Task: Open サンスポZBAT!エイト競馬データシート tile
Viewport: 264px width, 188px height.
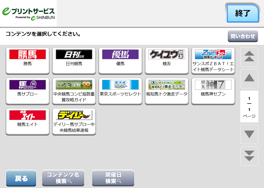Action: click(213, 61)
